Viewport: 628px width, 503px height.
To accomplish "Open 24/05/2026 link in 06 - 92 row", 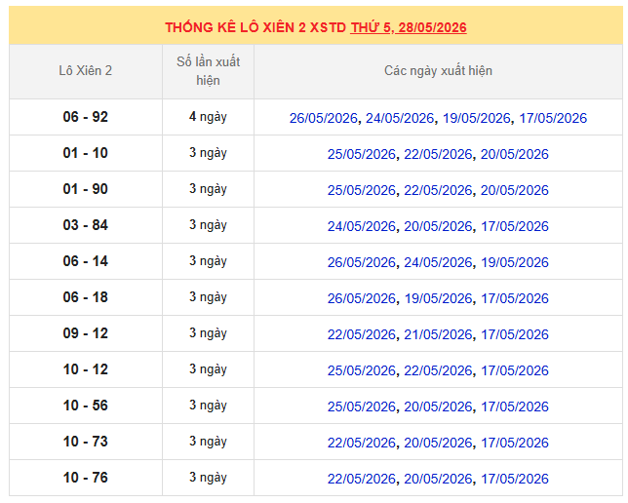I will coord(400,118).
